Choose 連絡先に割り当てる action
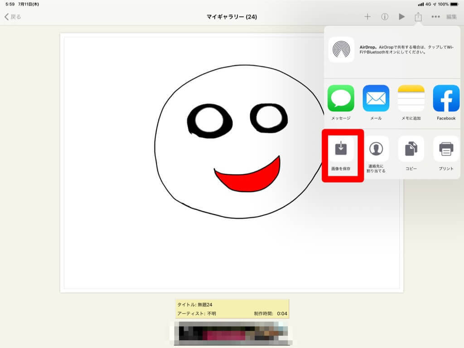464x348 pixels. [376, 154]
